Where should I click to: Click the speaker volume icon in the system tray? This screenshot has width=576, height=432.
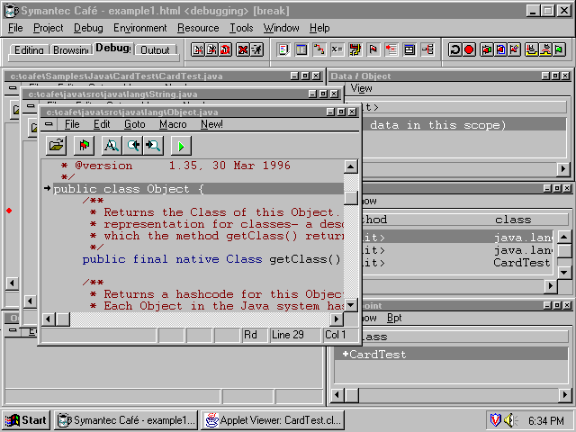click(x=510, y=420)
